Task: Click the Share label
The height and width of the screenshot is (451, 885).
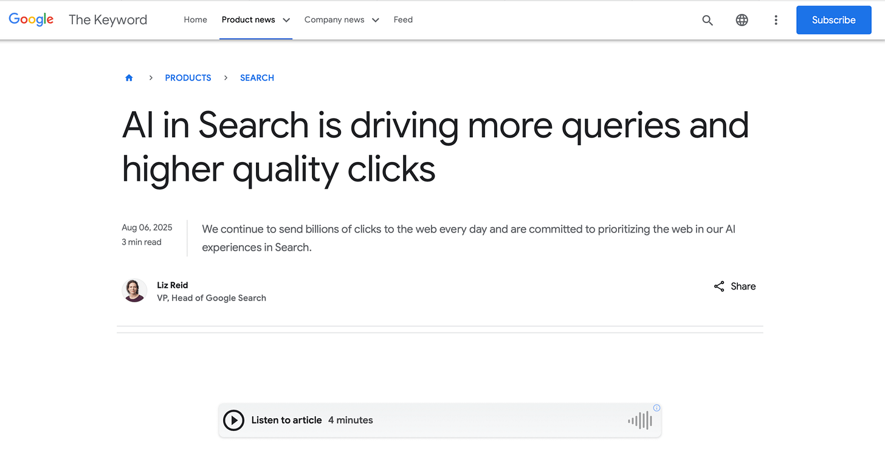Action: (743, 287)
